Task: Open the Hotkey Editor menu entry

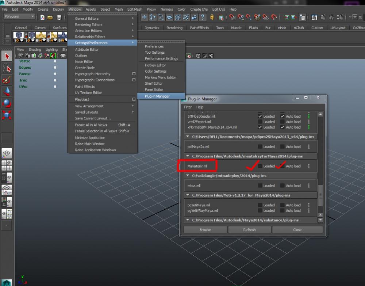Action: [155, 65]
